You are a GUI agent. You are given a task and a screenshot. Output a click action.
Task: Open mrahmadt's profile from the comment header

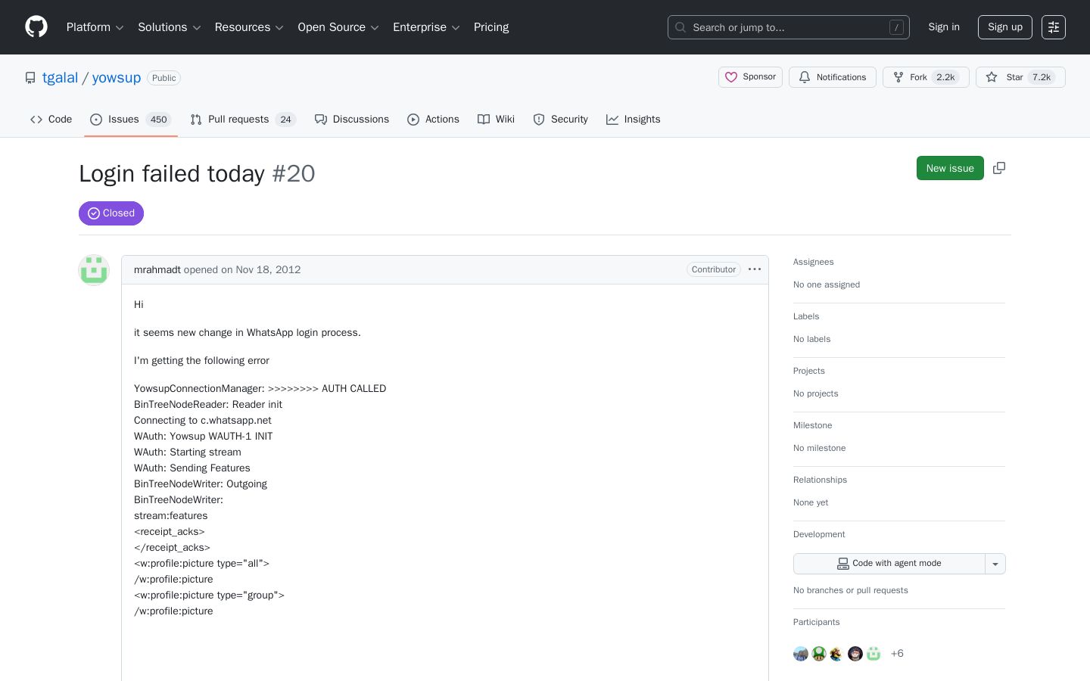[x=157, y=269]
